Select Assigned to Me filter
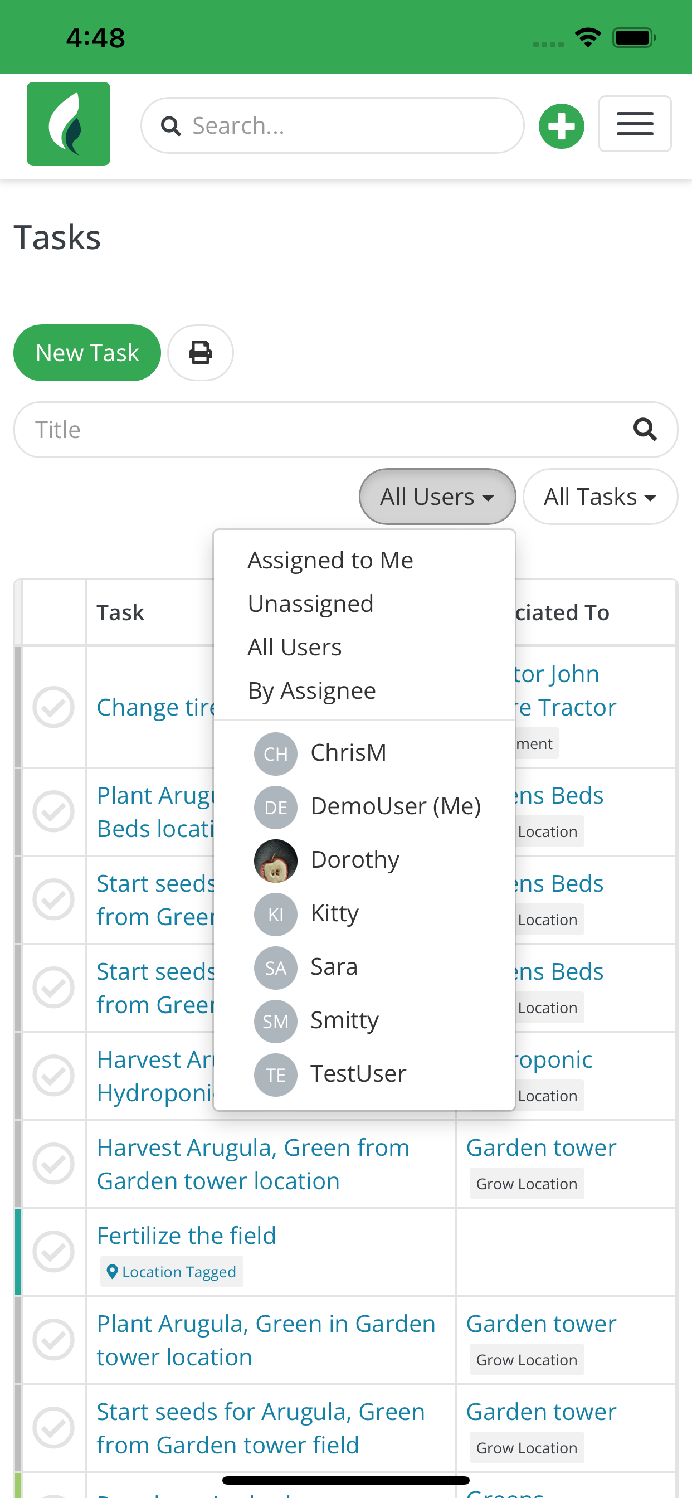Screen dimensions: 692x1498 coord(330,560)
